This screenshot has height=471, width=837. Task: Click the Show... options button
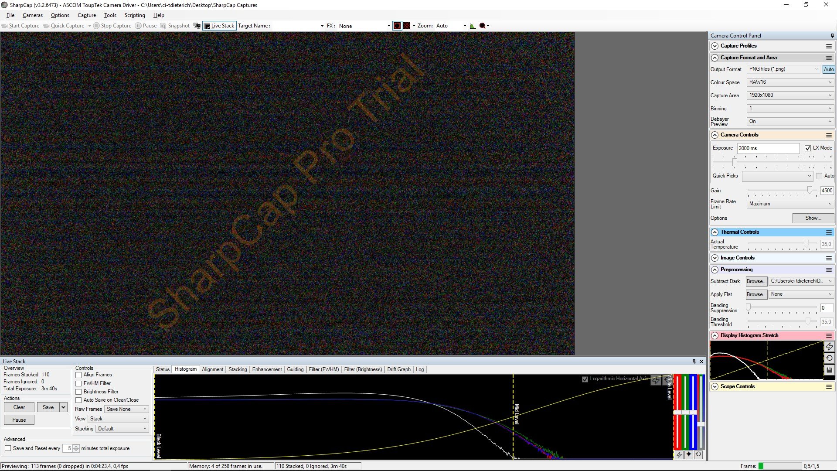(x=813, y=218)
